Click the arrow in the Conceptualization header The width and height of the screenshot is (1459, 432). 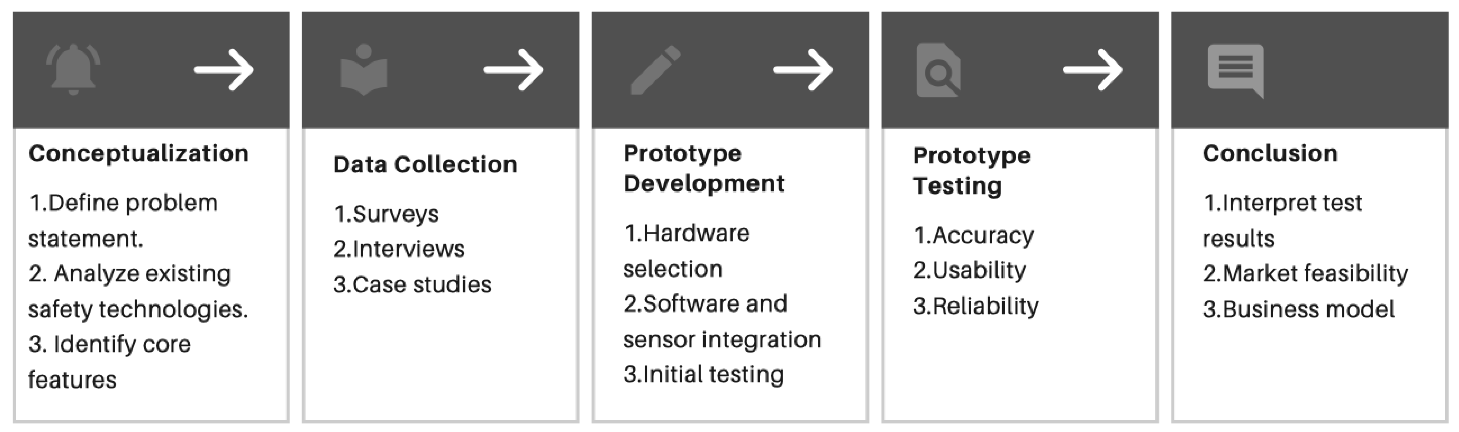click(x=224, y=70)
